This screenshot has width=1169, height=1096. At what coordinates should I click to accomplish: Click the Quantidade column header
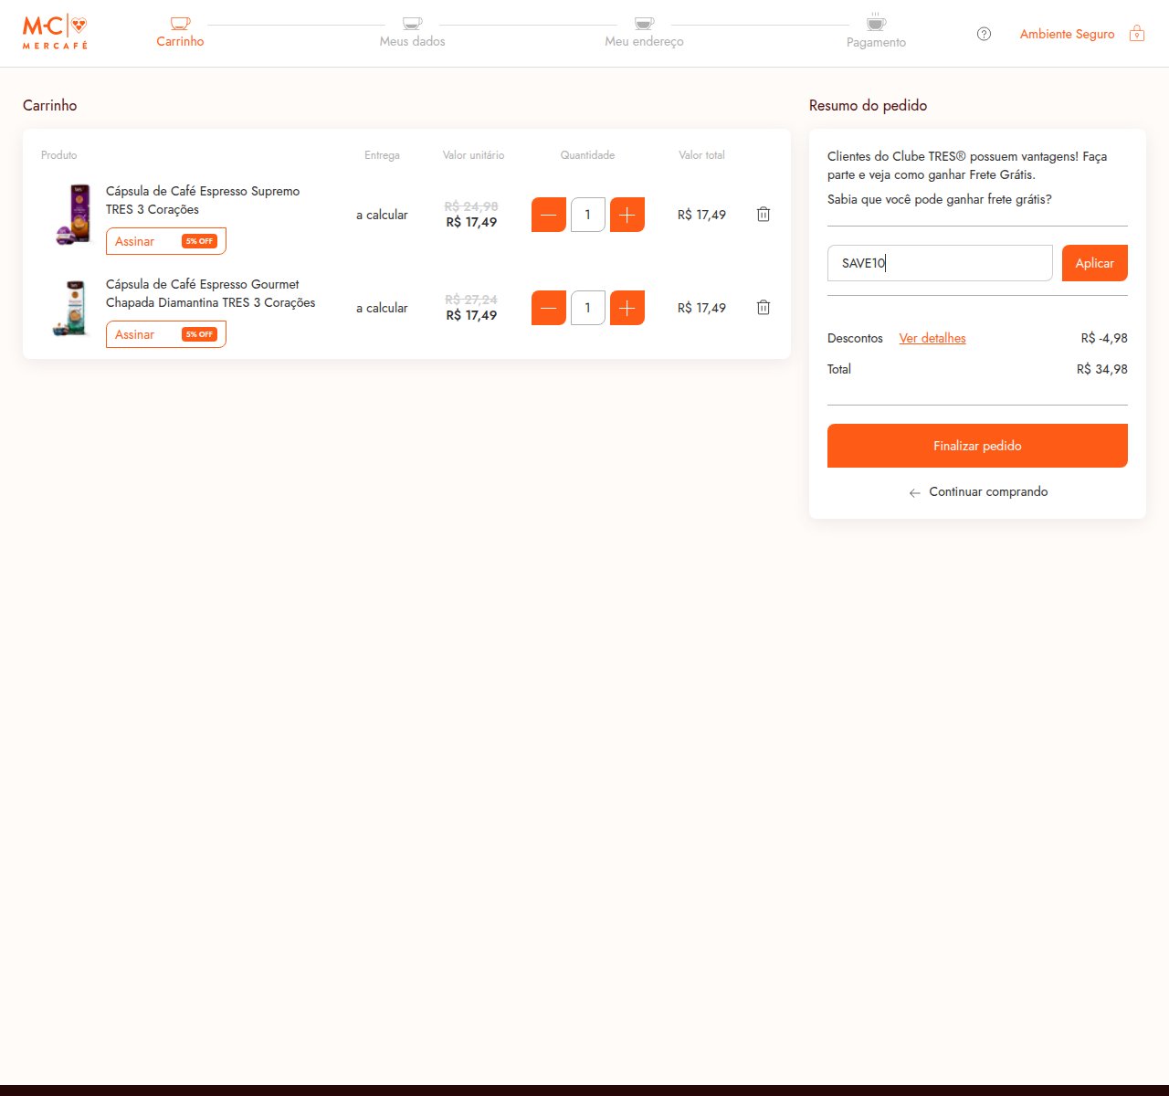(587, 155)
